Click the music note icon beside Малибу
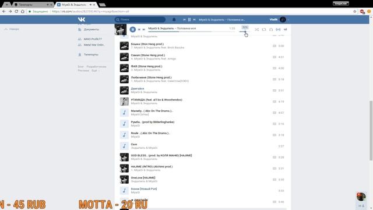This screenshot has height=210, width=373. (124, 113)
